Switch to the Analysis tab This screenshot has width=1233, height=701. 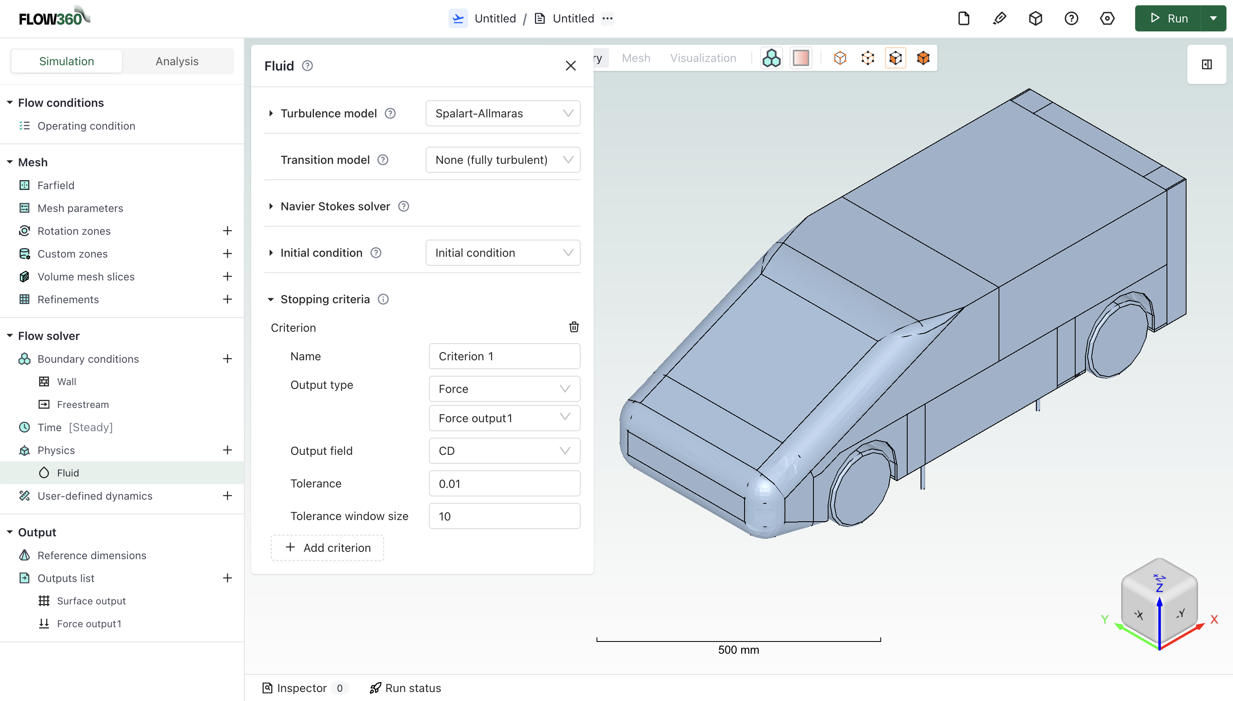coord(177,61)
